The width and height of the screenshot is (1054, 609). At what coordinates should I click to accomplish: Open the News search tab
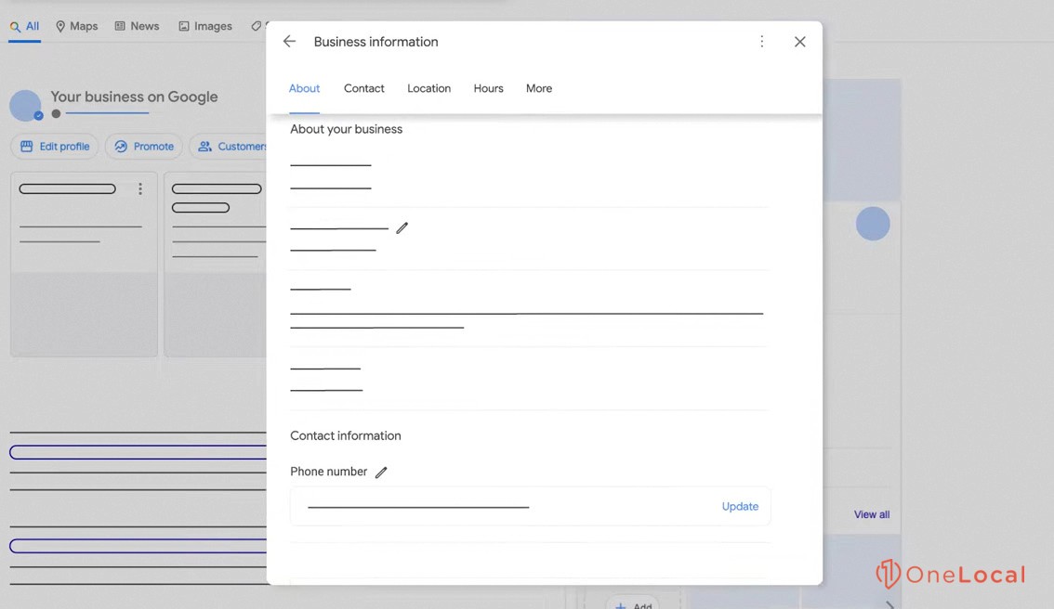[x=138, y=26]
